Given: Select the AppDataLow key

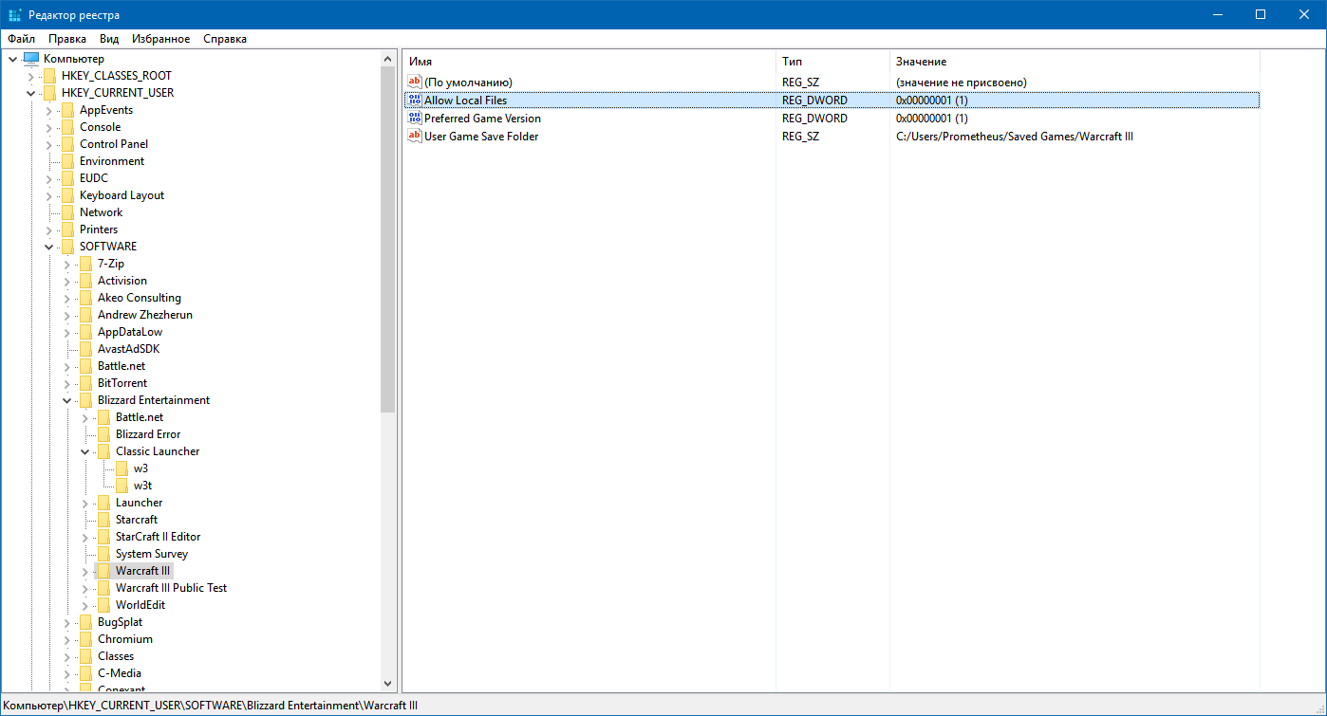Looking at the screenshot, I should [130, 332].
